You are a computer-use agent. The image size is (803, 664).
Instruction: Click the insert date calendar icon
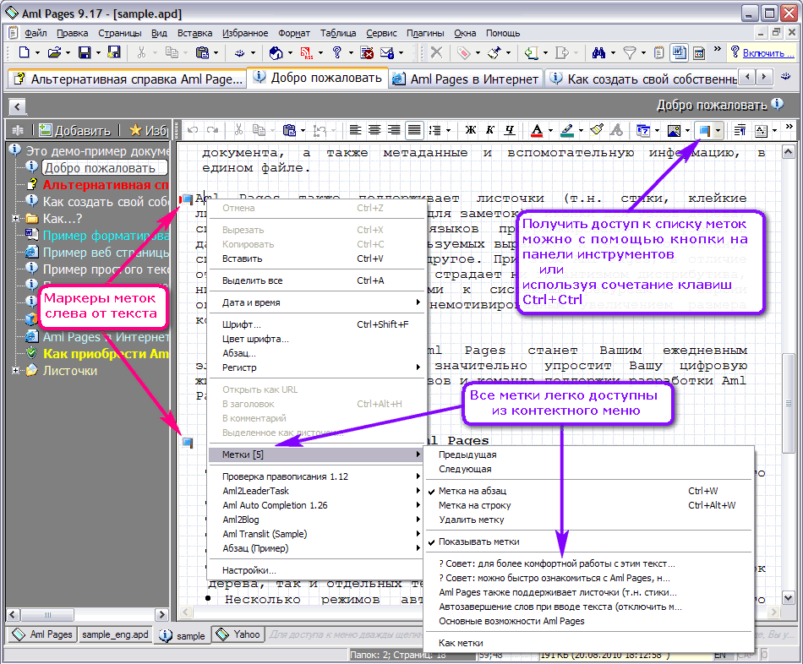coord(643,131)
